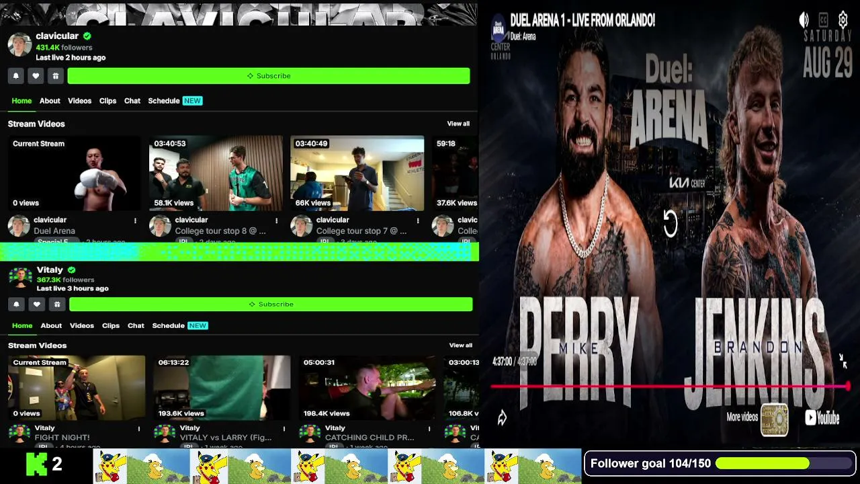Open options menu for College tour stop 7
Viewport: 860px width, 484px height.
pos(417,220)
